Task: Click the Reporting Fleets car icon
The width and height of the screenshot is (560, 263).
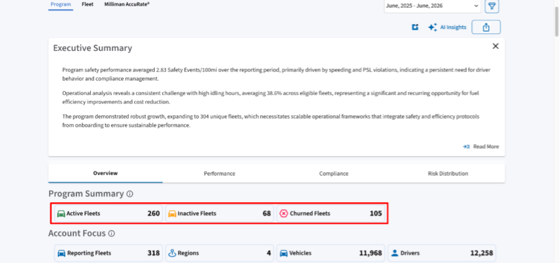Action: (62, 253)
